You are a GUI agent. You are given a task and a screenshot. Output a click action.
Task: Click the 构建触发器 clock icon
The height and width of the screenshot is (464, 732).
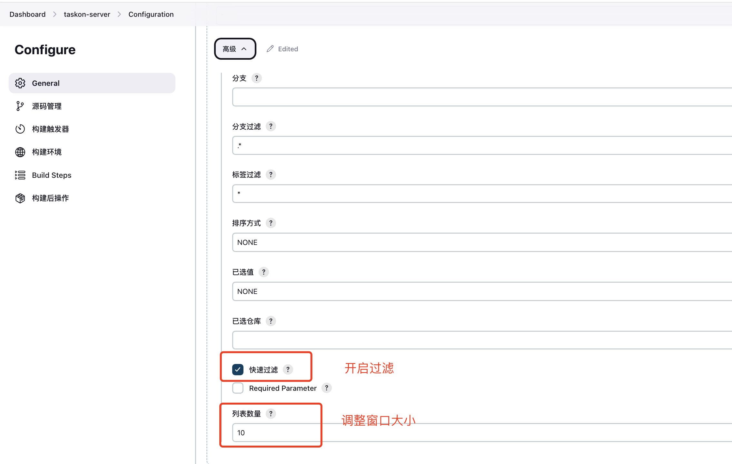click(x=20, y=129)
